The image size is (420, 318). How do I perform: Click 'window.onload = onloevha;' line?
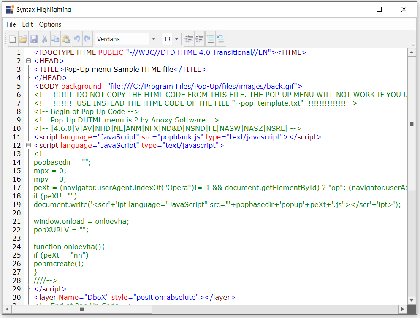coord(81,221)
